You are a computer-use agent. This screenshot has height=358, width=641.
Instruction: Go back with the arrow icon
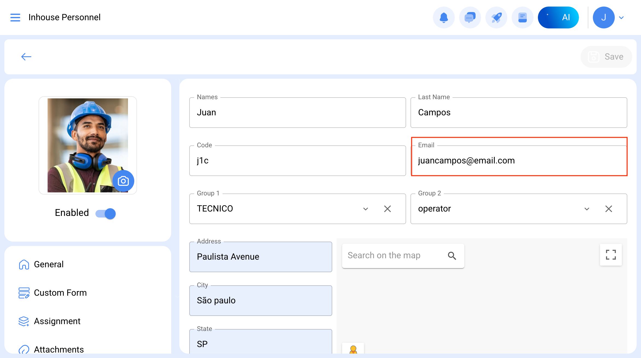(x=26, y=57)
